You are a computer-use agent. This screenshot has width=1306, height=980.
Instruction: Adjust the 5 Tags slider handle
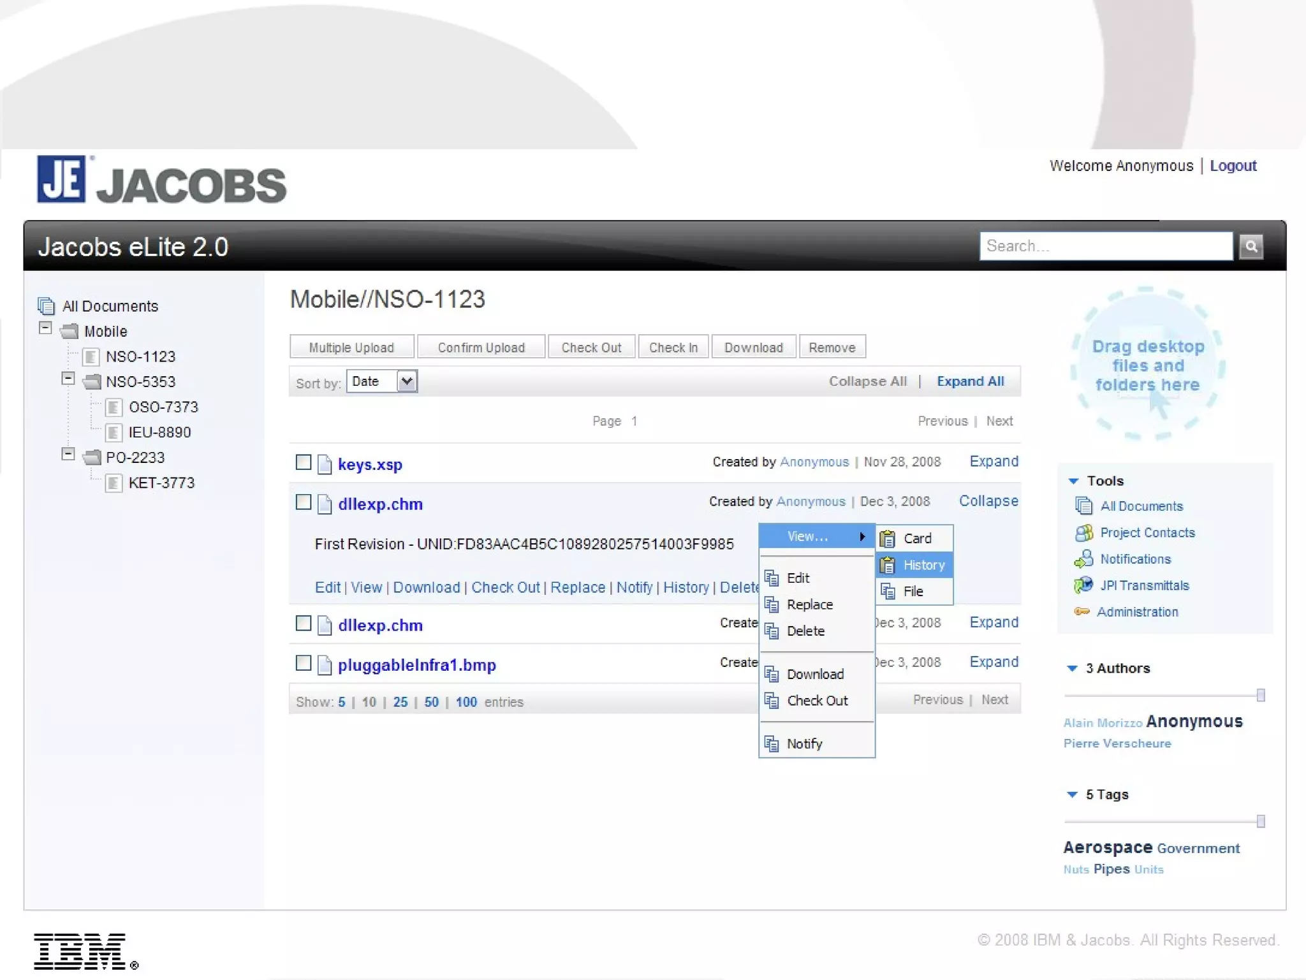coord(1260,822)
